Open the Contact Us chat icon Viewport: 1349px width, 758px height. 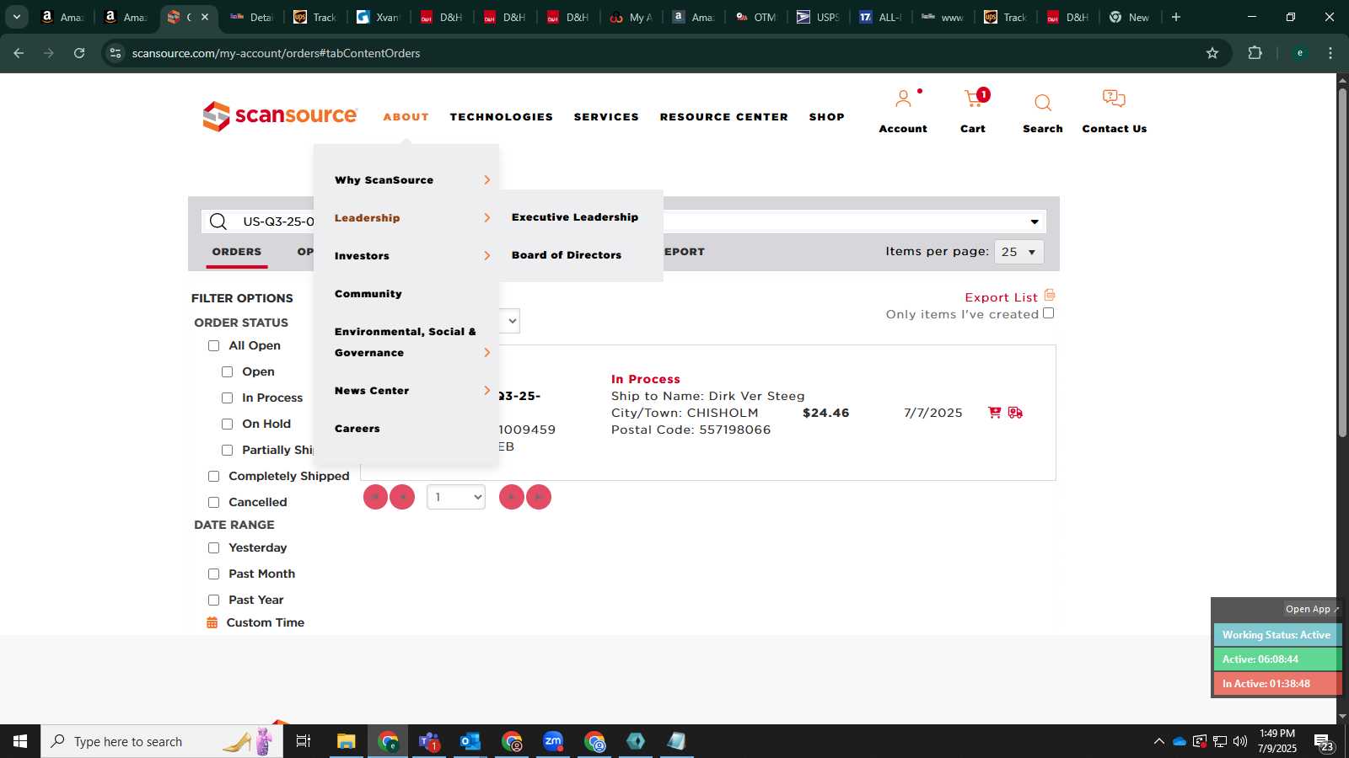coord(1114,99)
